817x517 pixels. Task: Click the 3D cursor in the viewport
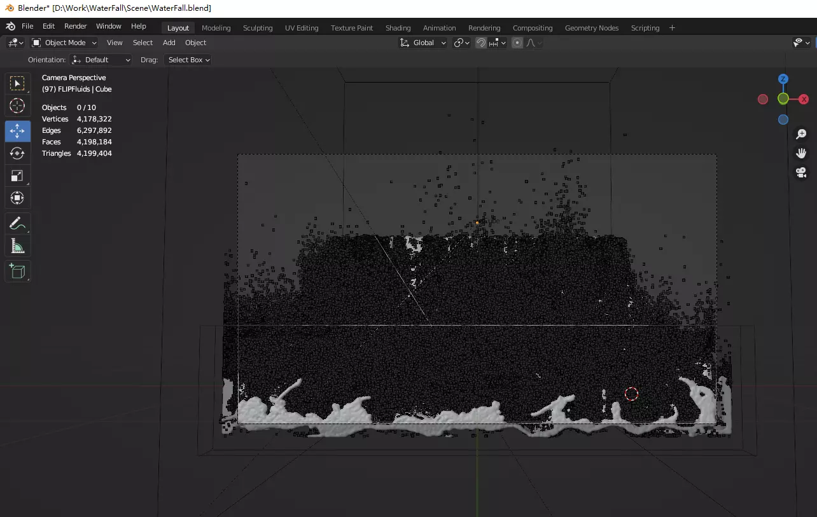(631, 394)
